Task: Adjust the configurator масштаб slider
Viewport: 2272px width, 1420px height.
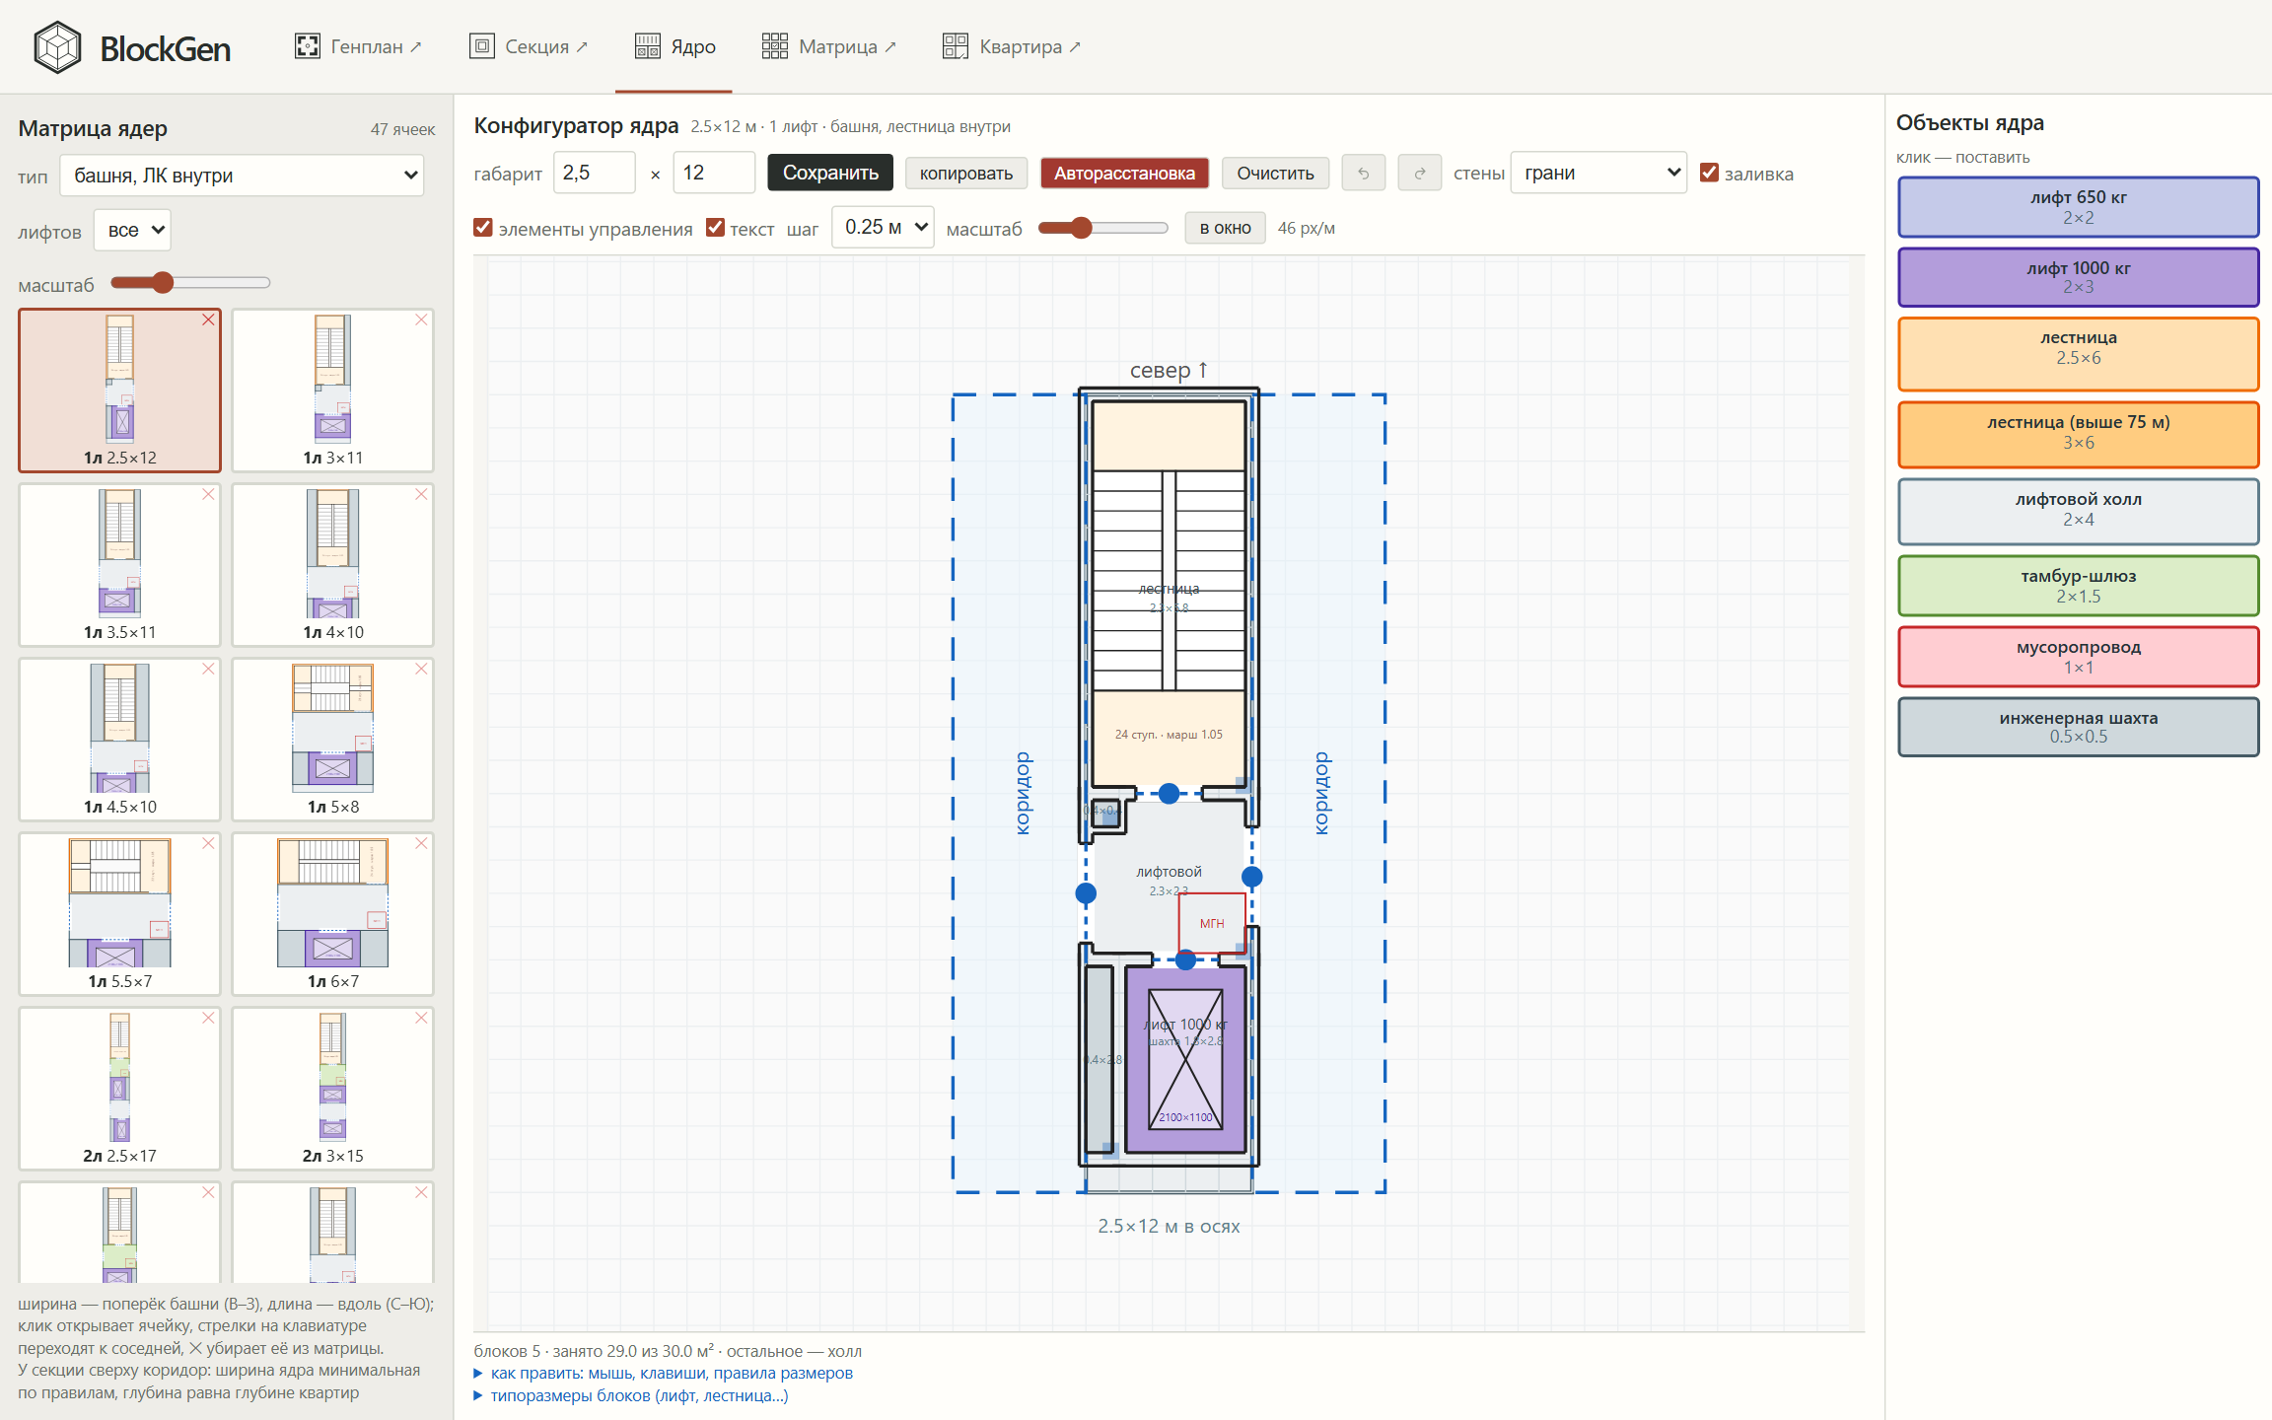Action: (1103, 228)
